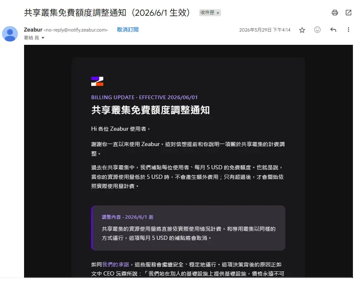Click the 調整內容 · 2026/6/1 起 heading
Image resolution: width=355 pixels, height=283 pixels.
coord(127,217)
